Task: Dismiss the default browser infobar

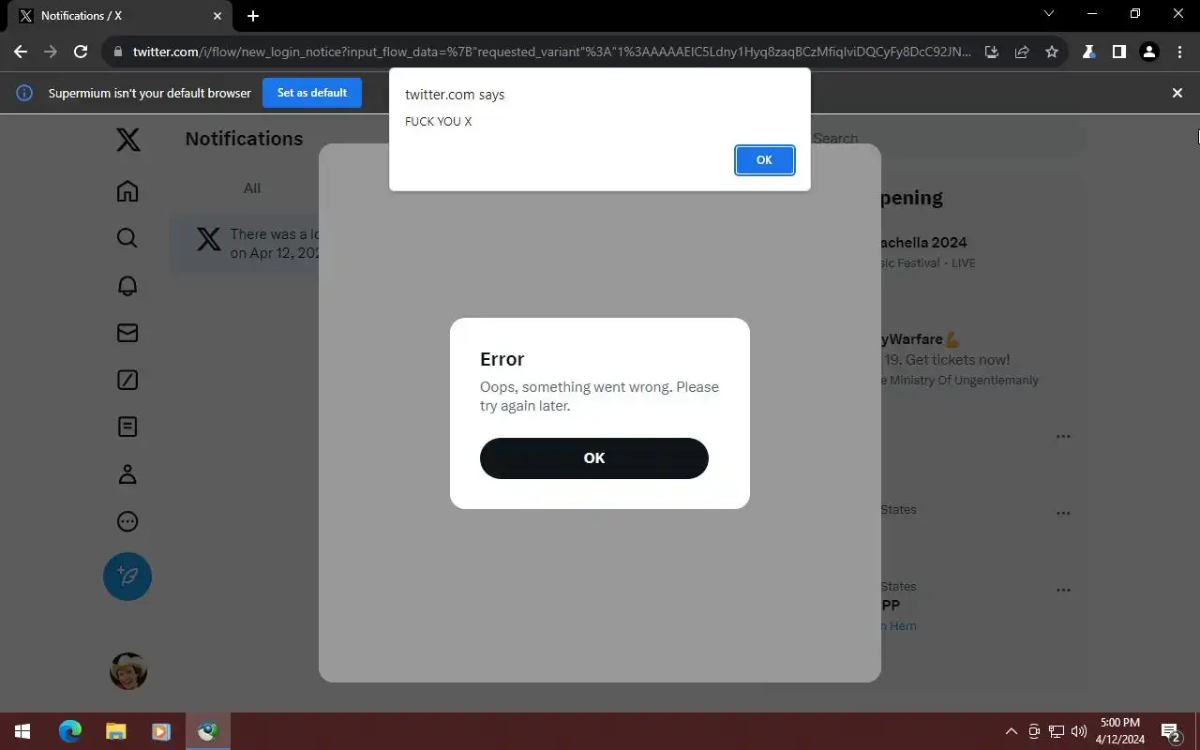Action: pyautogui.click(x=1177, y=93)
